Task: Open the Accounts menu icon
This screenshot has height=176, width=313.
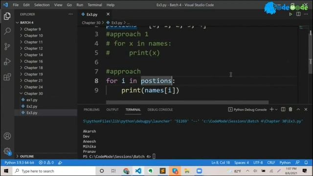Action: (x=7, y=136)
